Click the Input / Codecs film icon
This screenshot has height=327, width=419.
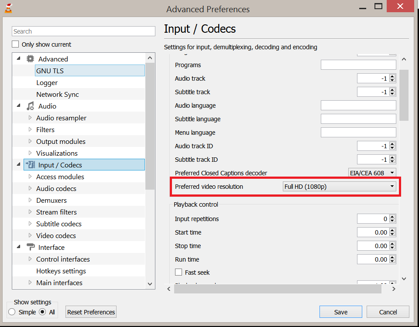pos(30,165)
